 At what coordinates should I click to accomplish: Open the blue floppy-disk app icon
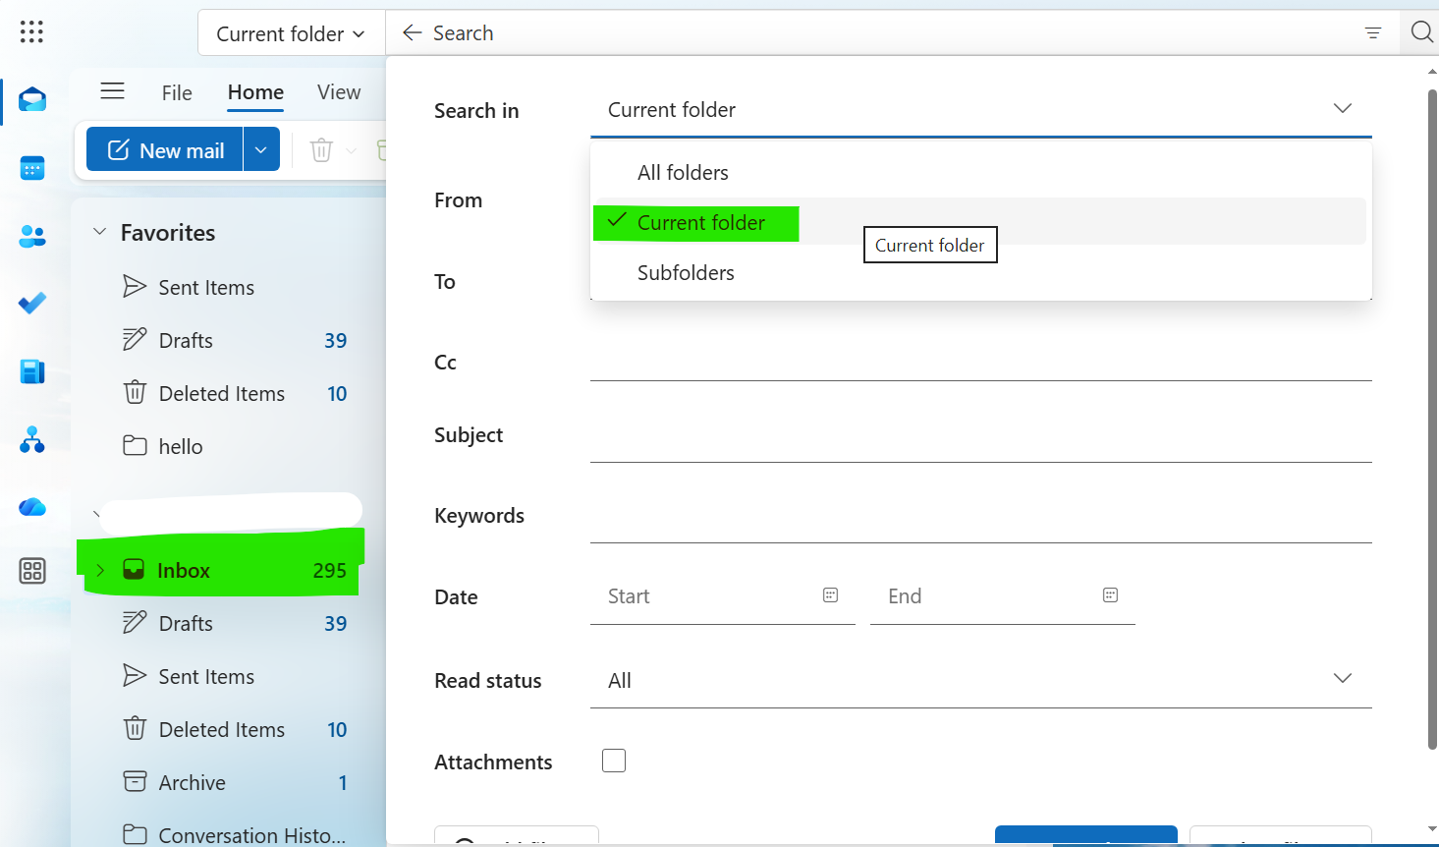pos(32,371)
